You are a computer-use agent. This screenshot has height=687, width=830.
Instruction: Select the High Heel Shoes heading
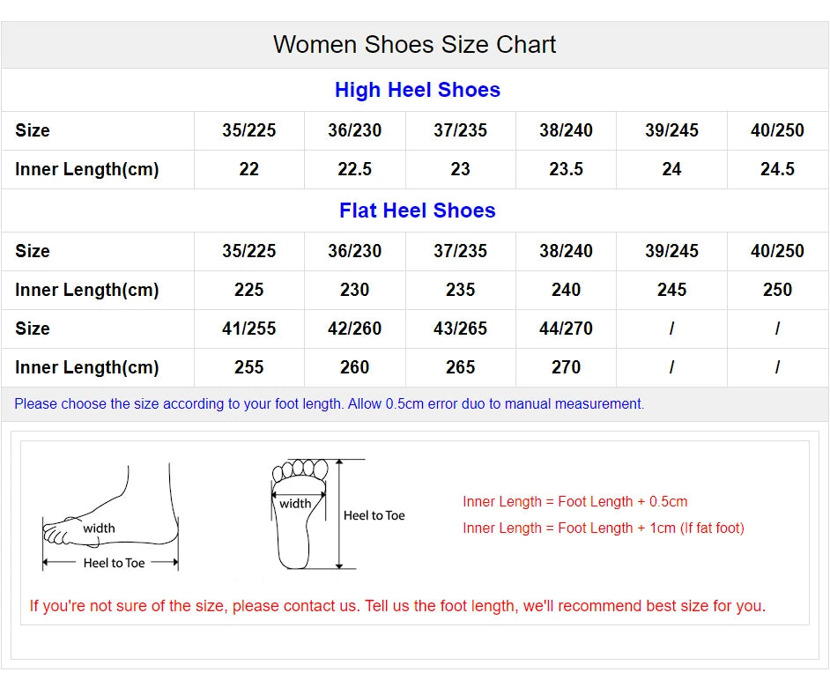tap(417, 89)
